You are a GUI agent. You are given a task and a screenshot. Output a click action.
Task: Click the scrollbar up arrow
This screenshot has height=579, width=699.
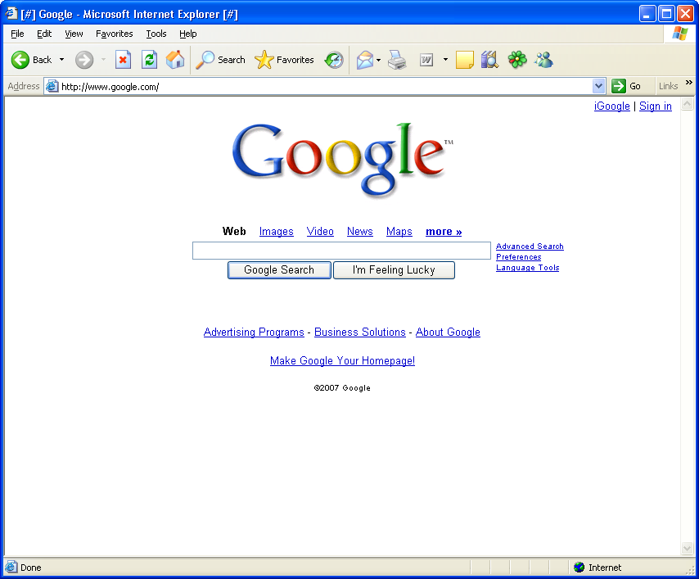coord(687,104)
